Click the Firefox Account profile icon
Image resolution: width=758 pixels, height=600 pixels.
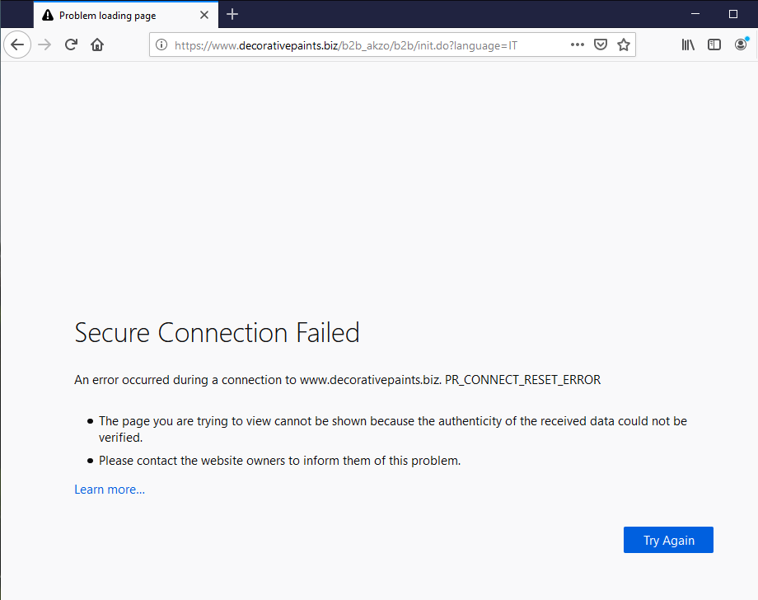tap(740, 45)
